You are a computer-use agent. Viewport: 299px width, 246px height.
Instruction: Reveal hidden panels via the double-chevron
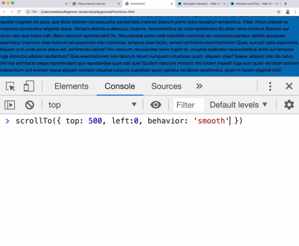(x=199, y=86)
